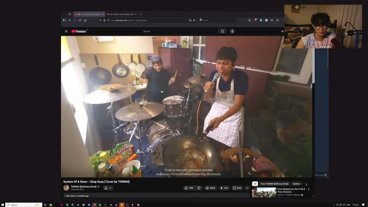The width and height of the screenshot is (368, 207).
Task: Open the tab overview button left of tabs
Action: [x=70, y=14]
